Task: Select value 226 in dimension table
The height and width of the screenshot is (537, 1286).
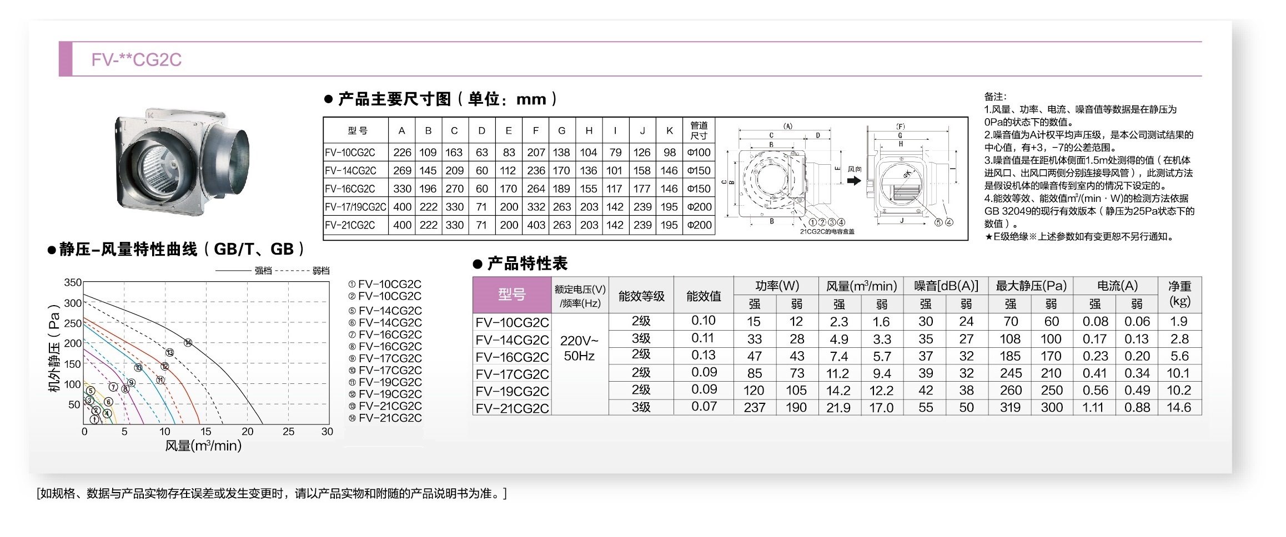Action: tap(402, 152)
